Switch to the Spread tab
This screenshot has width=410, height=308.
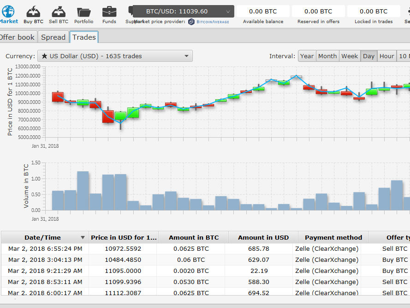pyautogui.click(x=53, y=37)
